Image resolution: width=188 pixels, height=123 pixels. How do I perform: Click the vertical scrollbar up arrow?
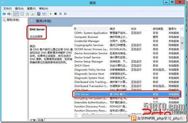coord(182,29)
